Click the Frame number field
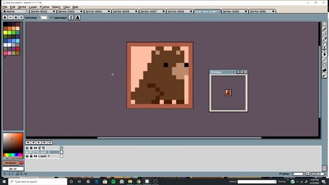This screenshot has height=185, width=329. (x=298, y=174)
